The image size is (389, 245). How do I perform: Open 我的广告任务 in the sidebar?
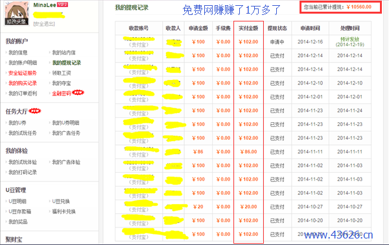point(66,133)
